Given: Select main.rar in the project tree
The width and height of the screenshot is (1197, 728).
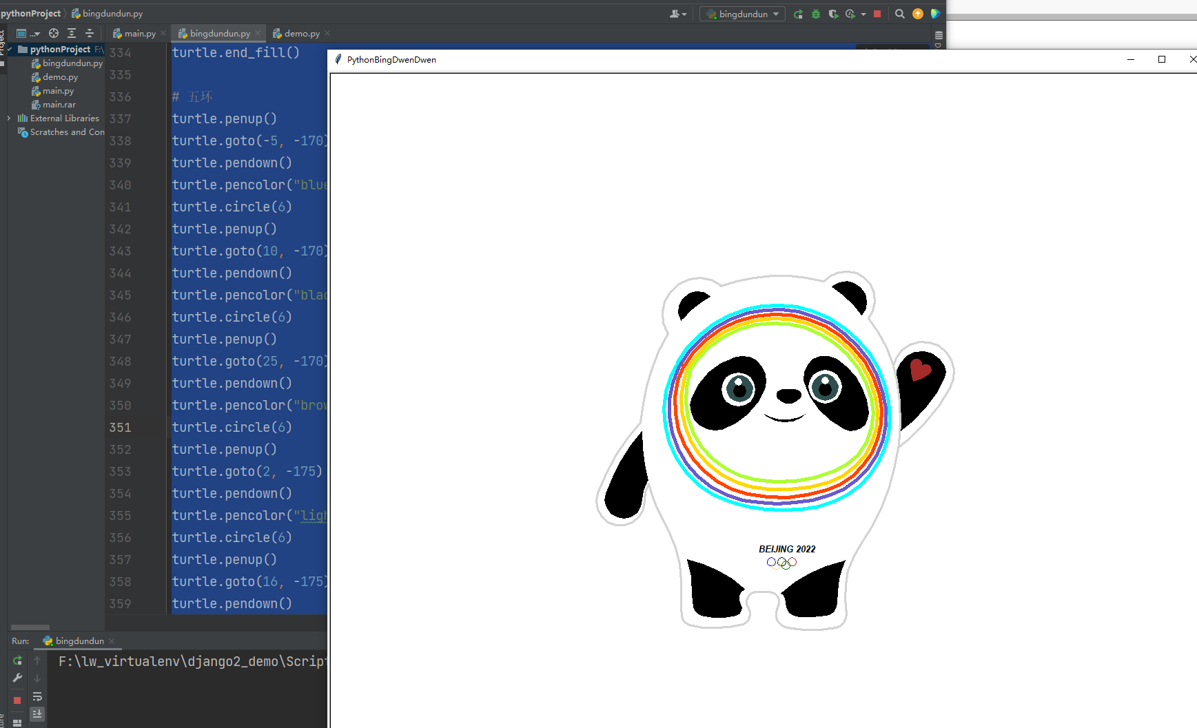Looking at the screenshot, I should pyautogui.click(x=54, y=105).
